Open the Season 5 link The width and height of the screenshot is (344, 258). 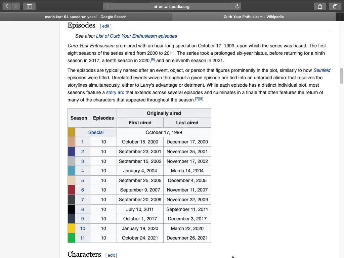tap(83, 180)
